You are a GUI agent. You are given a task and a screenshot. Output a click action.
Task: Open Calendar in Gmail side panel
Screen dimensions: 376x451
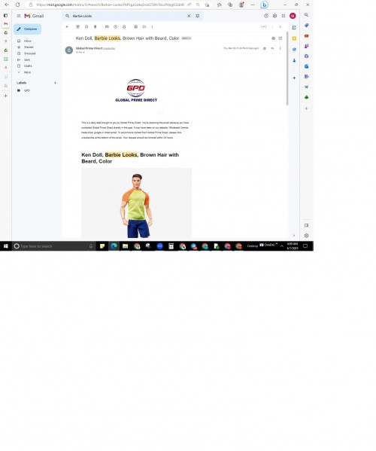point(294,28)
